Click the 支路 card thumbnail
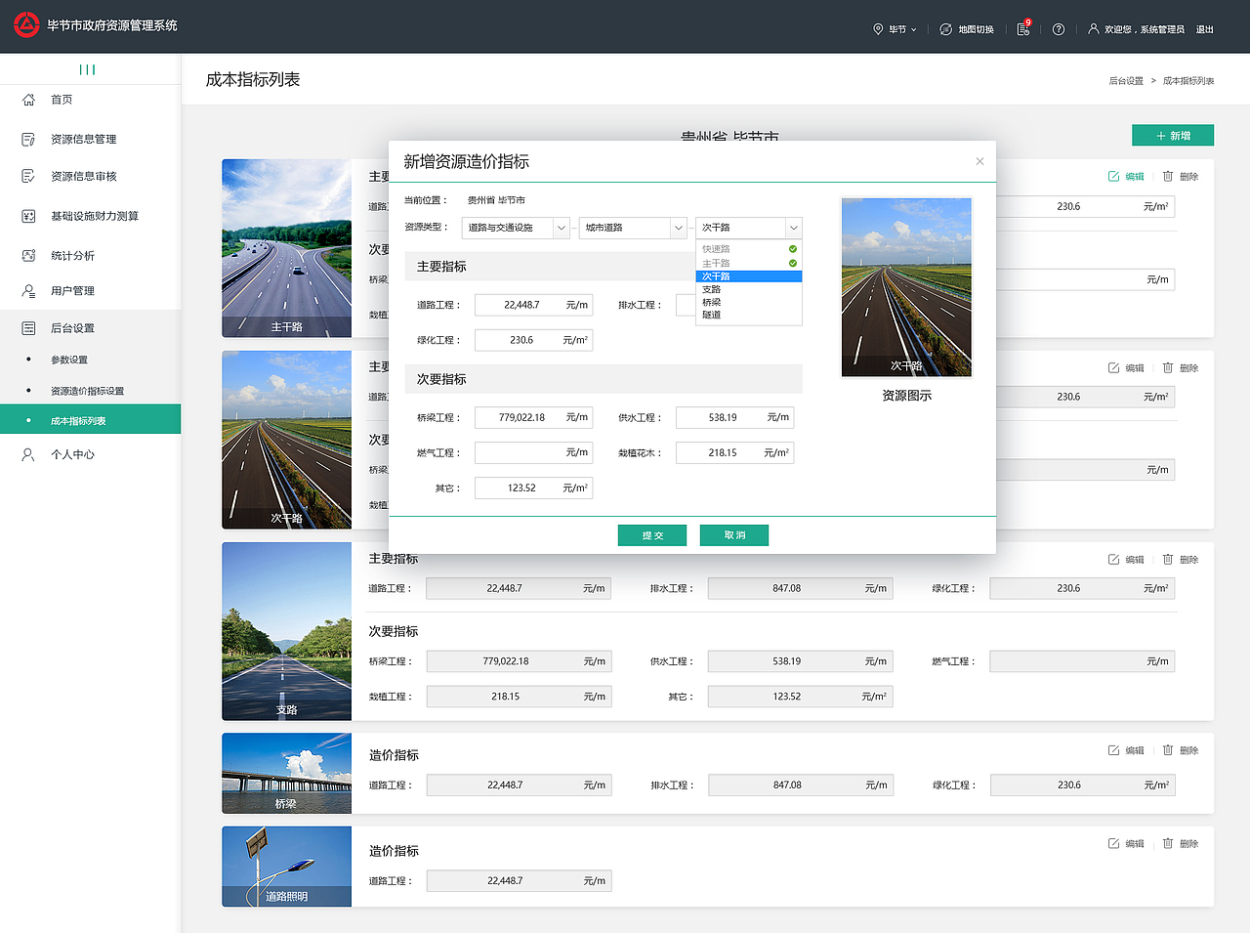Viewport: 1250px width, 933px height. click(x=286, y=631)
